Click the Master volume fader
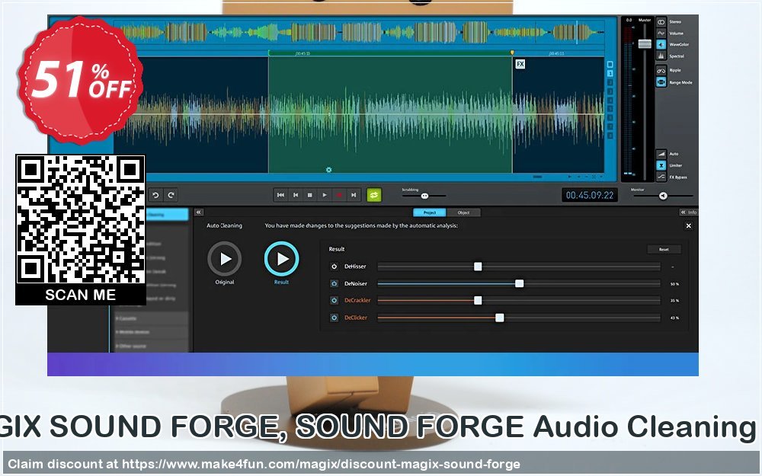Screen dimensions: 762x476 coord(645,43)
